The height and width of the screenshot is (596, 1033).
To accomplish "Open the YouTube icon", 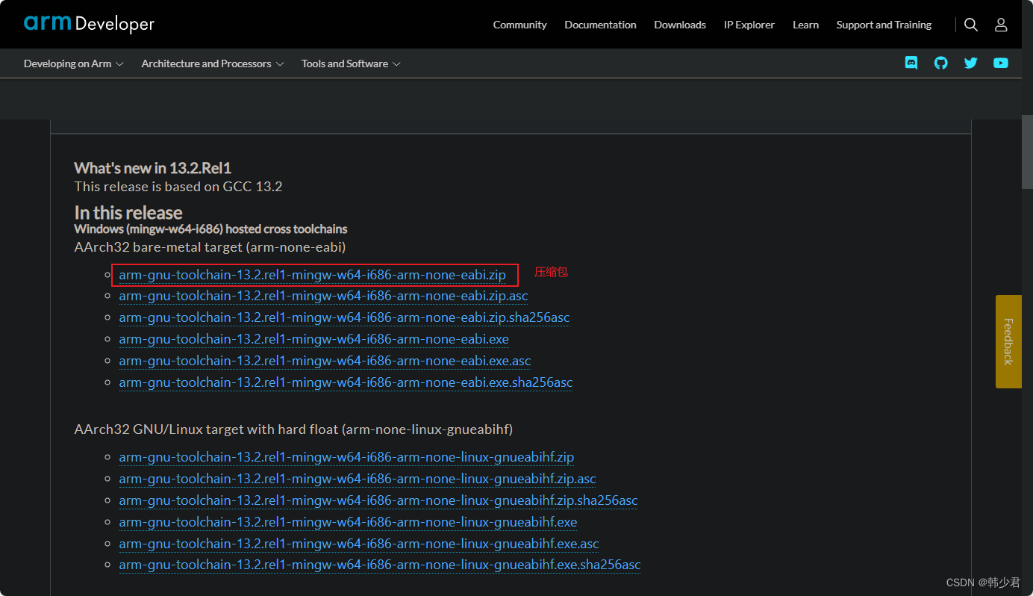I will click(1001, 63).
